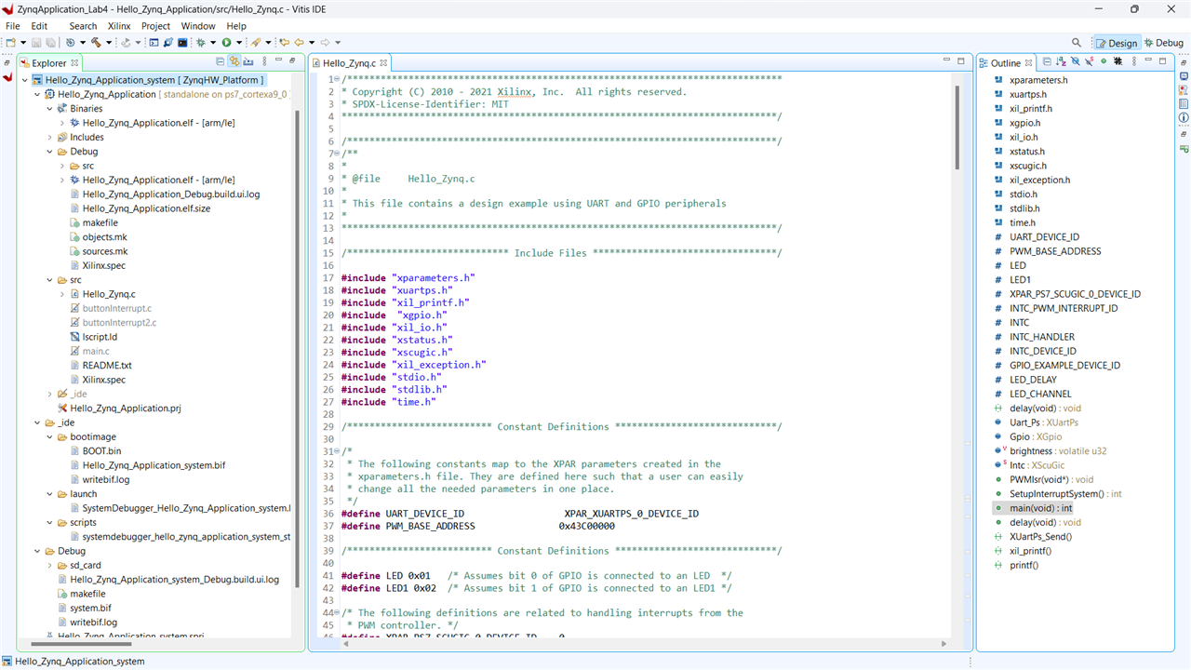Click the #define UART_DEVICE_ID code line

520,514
